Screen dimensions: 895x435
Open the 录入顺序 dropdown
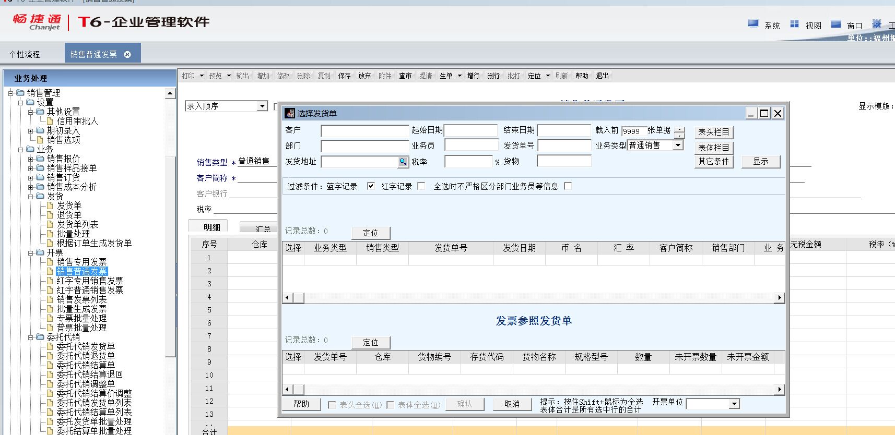[262, 106]
